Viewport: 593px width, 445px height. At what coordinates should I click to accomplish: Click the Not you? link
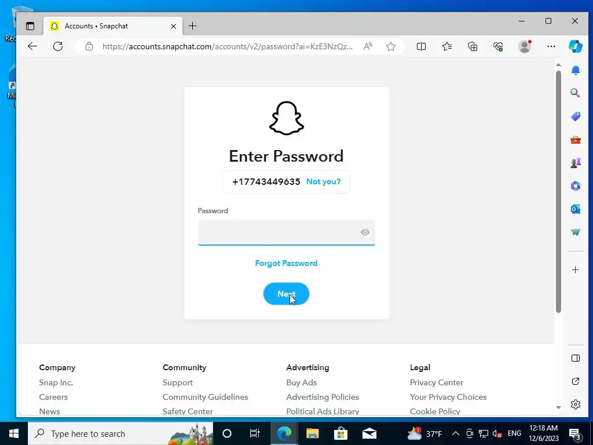(x=323, y=181)
